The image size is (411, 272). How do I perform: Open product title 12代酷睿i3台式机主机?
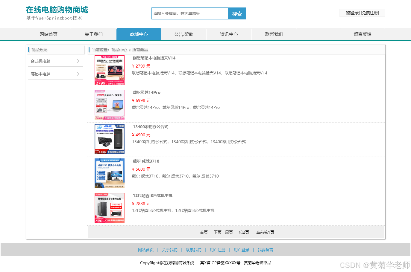[x=153, y=195]
